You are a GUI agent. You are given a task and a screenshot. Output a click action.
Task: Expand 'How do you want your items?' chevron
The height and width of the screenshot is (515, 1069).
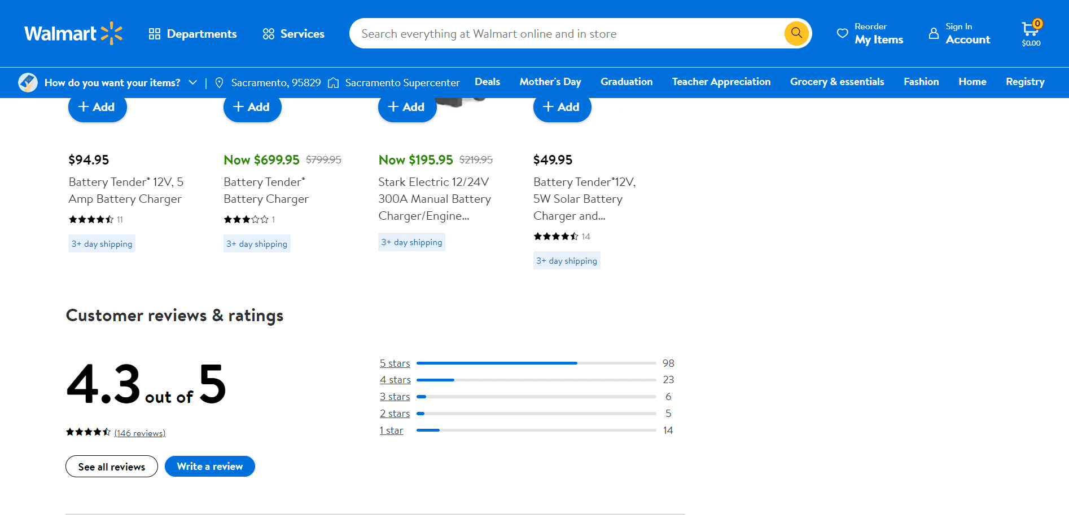(193, 82)
